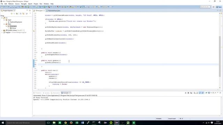223x125 pixels.
Task: Maximize the Console panel
Action: (x=220, y=93)
